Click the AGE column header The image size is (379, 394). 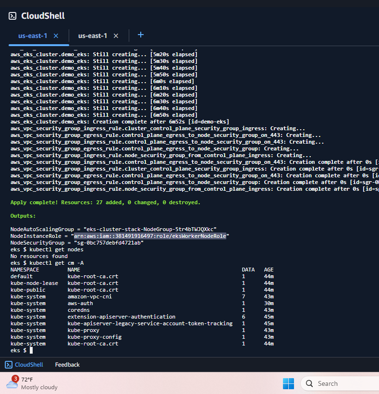[269, 270]
